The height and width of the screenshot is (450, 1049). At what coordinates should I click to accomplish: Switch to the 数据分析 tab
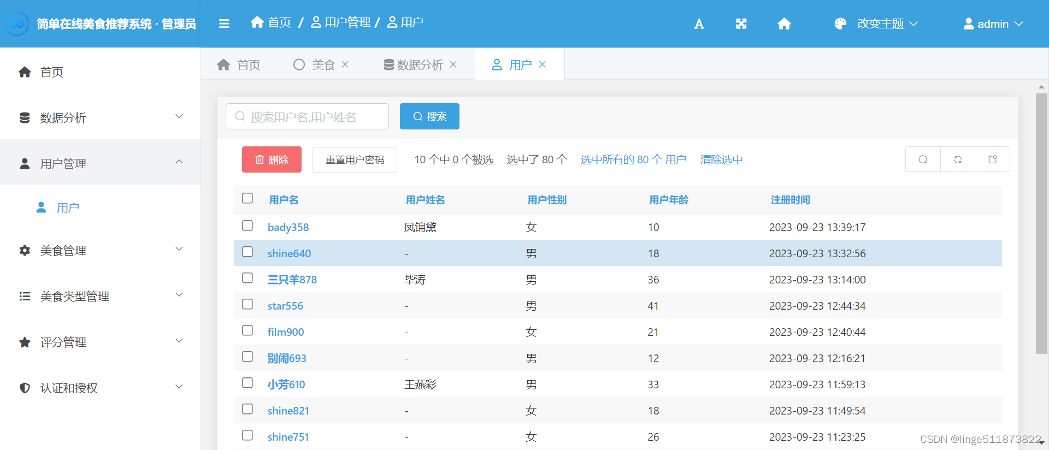(x=420, y=64)
